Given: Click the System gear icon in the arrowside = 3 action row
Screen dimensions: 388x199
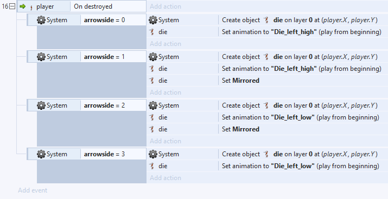Looking at the screenshot, I should (x=153, y=154).
